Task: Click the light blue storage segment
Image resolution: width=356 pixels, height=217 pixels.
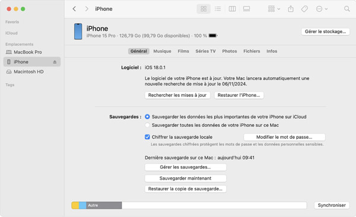Action: click(82, 205)
